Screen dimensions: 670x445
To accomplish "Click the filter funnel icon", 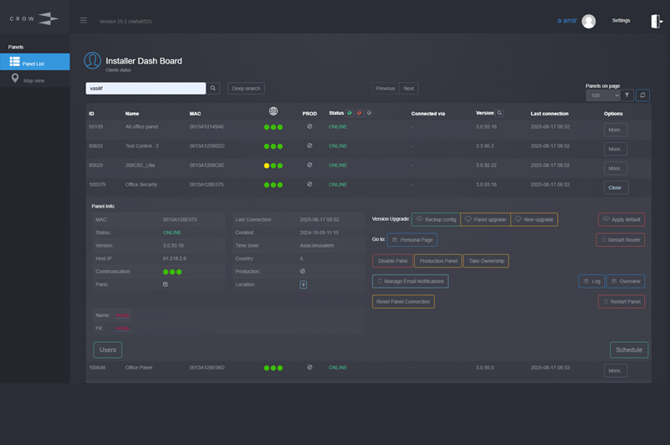I will [627, 95].
